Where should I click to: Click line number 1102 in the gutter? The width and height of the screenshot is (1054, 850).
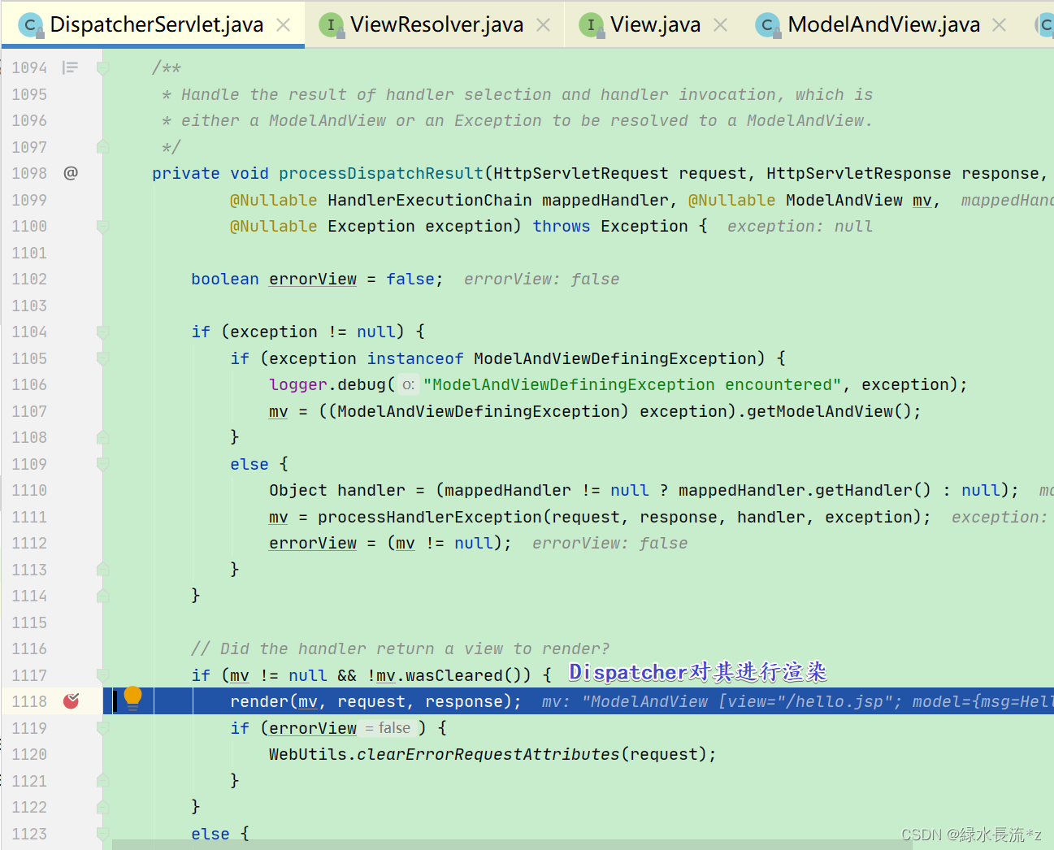29,279
